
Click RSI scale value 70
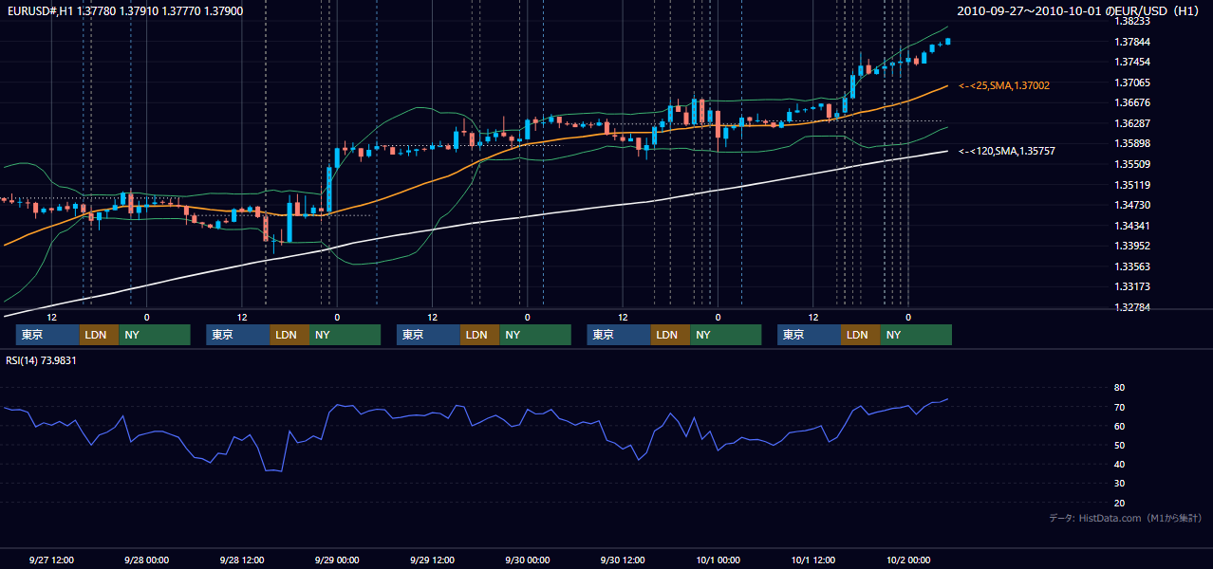pos(1119,407)
